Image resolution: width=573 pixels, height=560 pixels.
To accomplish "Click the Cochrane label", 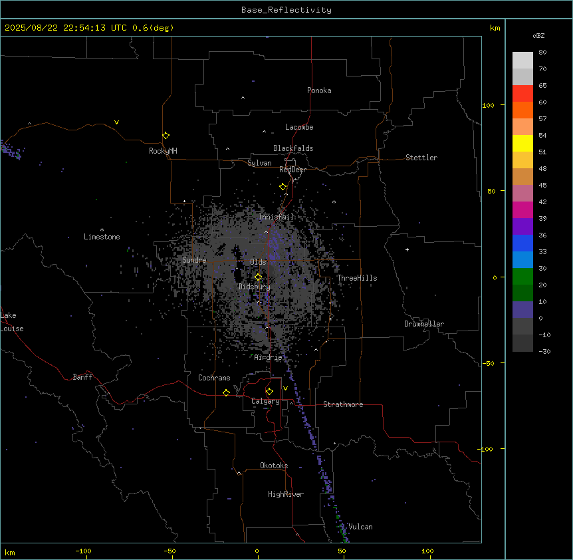I will click(x=214, y=378).
